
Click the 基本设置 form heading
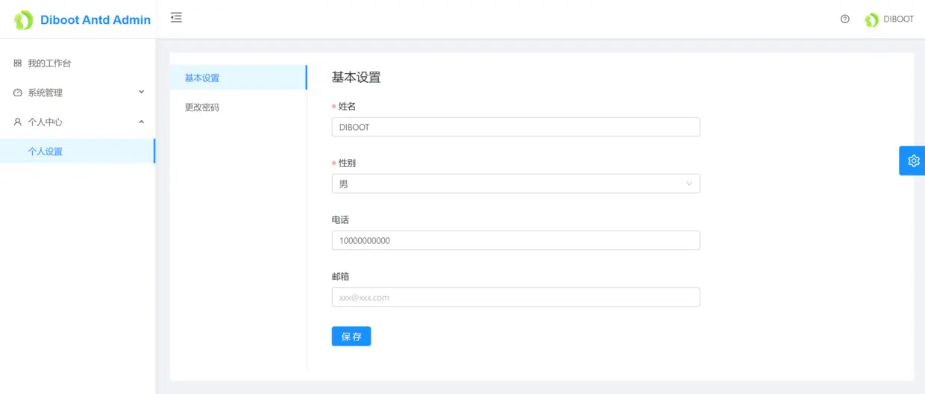356,77
